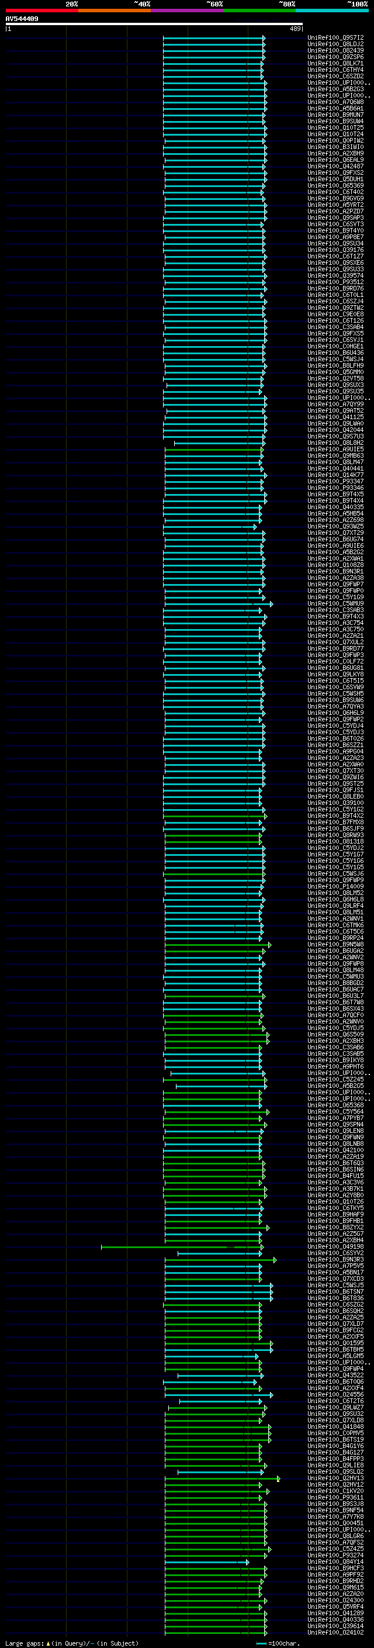Click hit label UniRef100_C1KV20
This screenshot has width=374, height=1648.
click(335, 1491)
